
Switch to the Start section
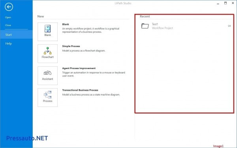[x=16, y=35]
